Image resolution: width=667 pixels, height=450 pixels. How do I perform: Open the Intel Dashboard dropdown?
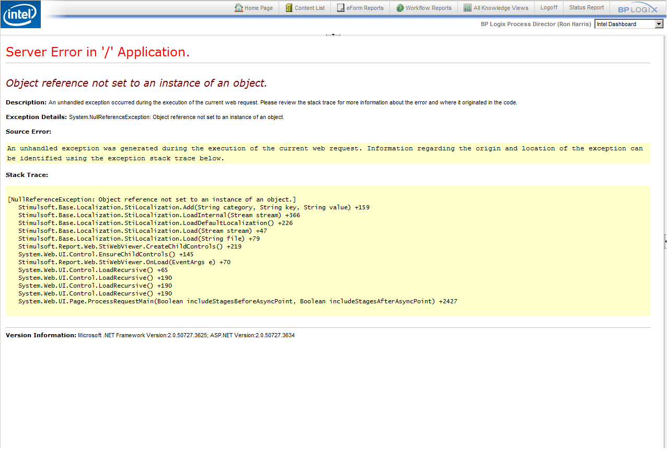pyautogui.click(x=629, y=24)
